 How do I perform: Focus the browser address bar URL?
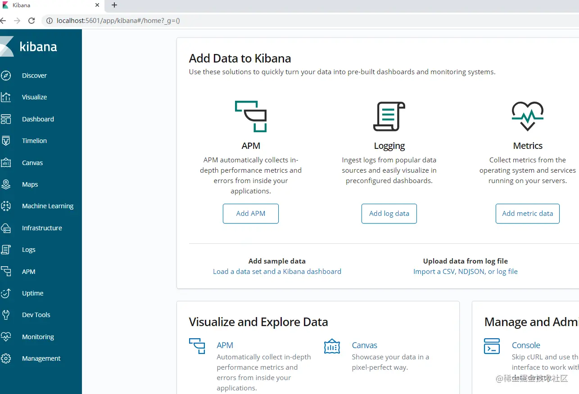118,21
